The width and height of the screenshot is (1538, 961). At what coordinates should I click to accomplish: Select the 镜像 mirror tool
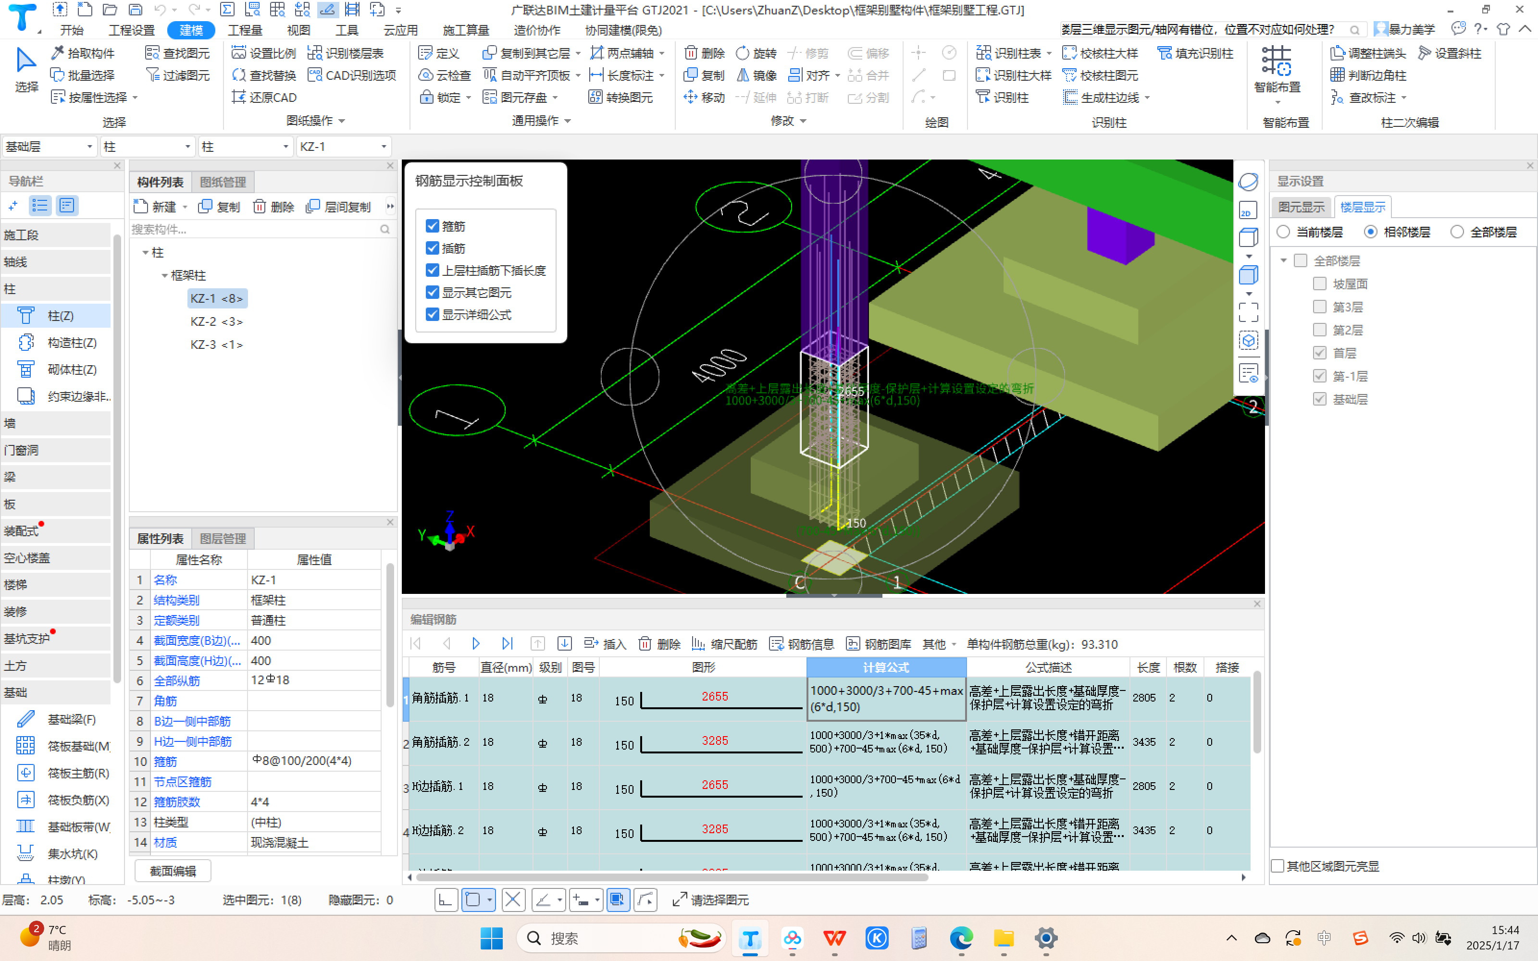pos(757,75)
